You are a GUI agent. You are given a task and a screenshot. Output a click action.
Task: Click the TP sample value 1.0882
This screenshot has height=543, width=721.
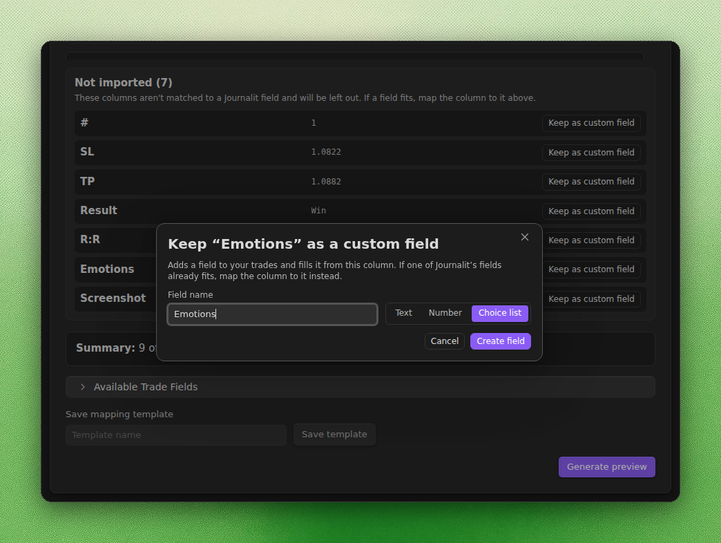[x=326, y=182]
